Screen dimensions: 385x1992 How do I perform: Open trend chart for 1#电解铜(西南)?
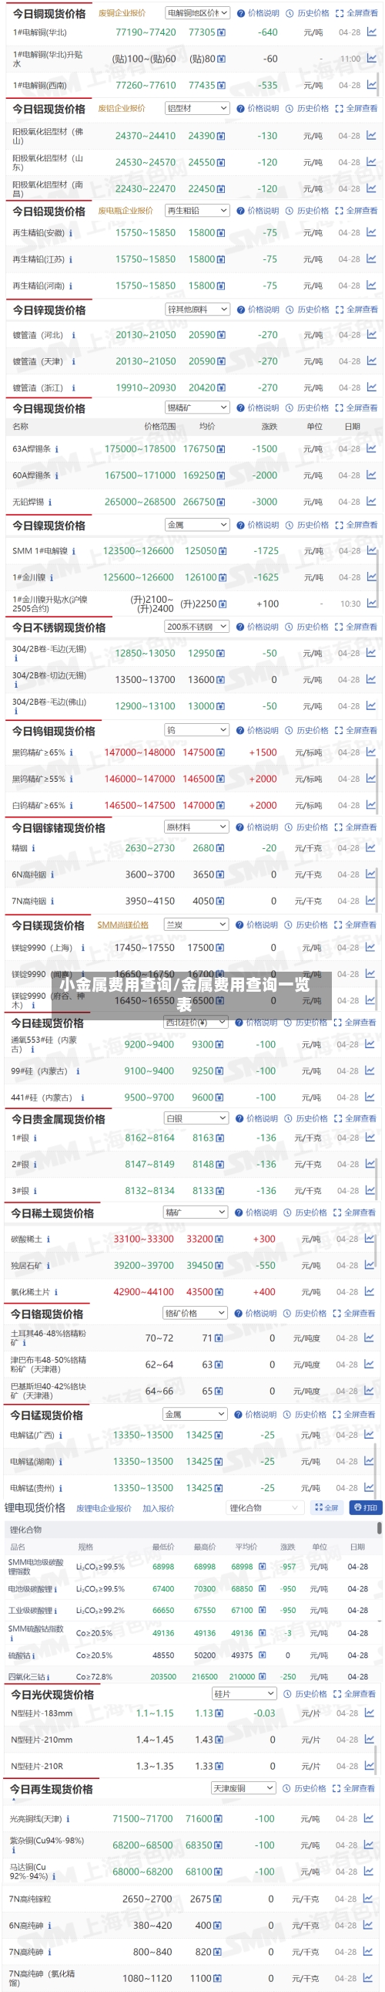click(x=371, y=85)
